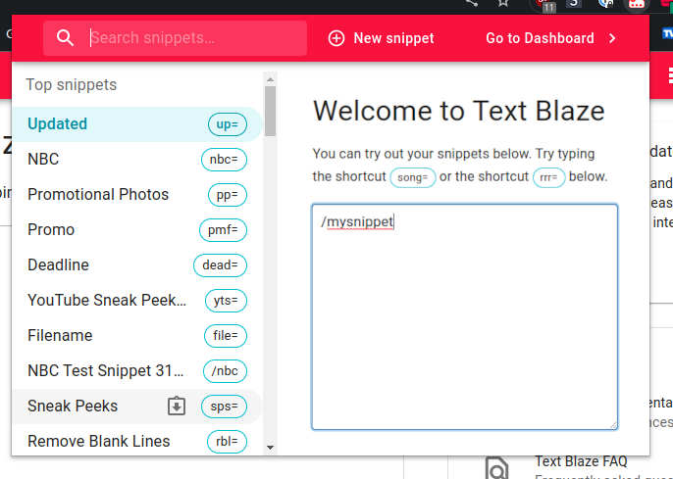The width and height of the screenshot is (673, 479).
Task: Click the search magnifier icon
Action: click(65, 38)
